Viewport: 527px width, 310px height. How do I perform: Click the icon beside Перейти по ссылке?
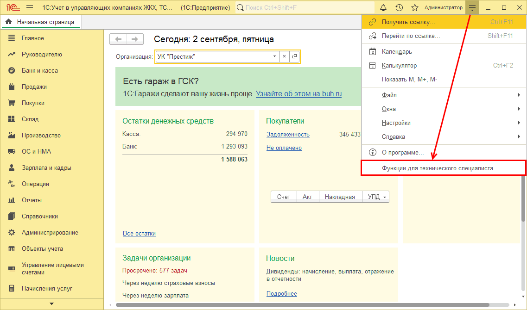click(x=372, y=36)
